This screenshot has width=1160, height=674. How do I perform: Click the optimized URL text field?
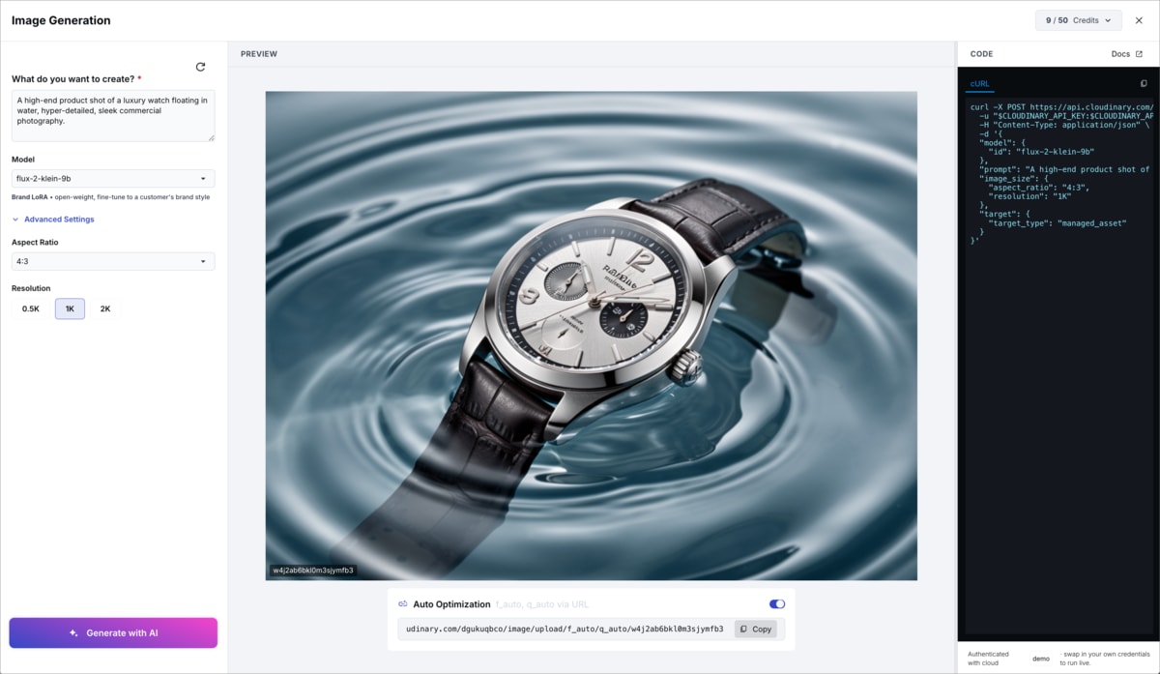tap(565, 629)
